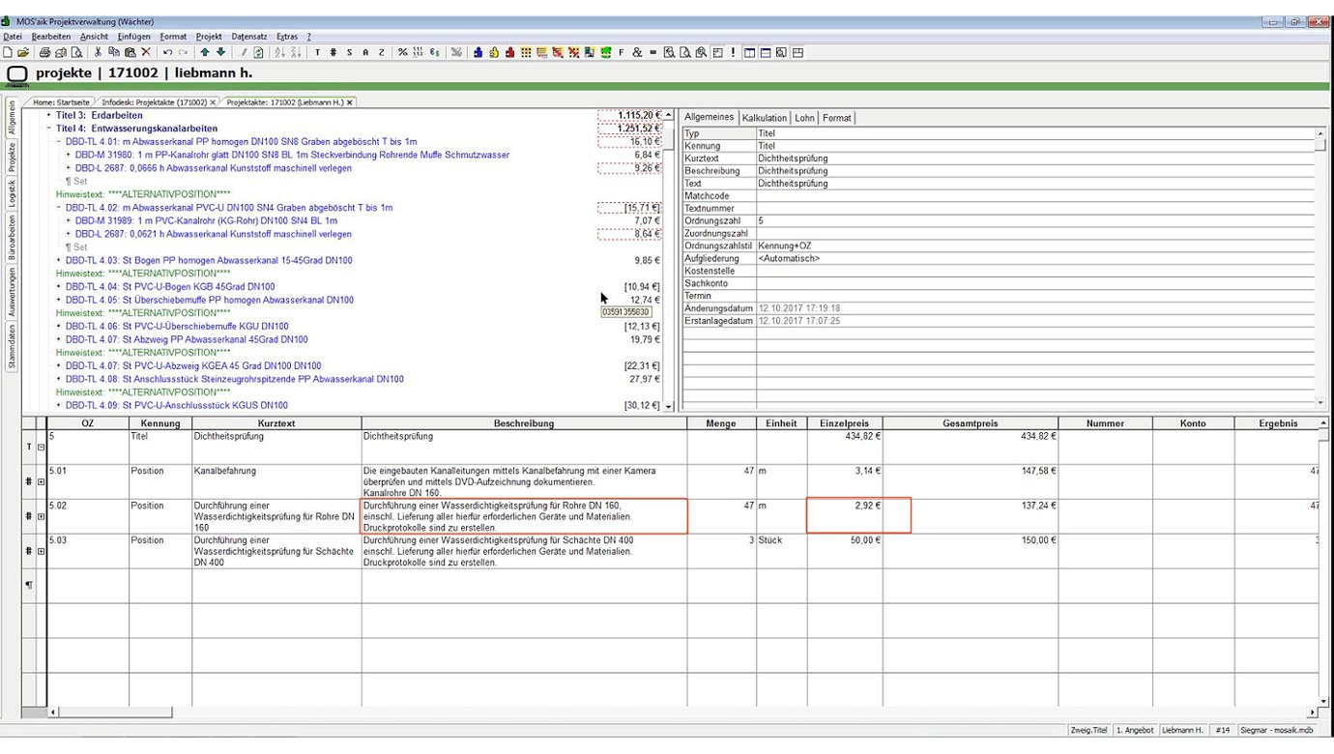The image size is (1334, 754).
Task: Select the Auswertungen vertical side tab
Action: point(13,293)
